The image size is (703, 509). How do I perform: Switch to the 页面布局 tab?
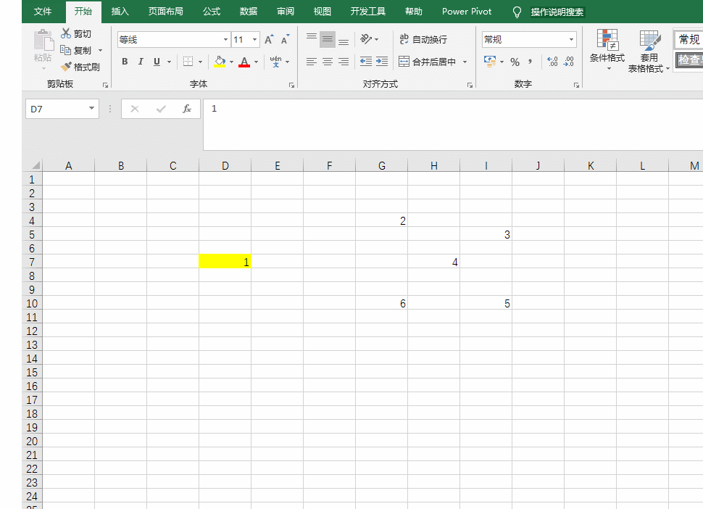point(165,11)
